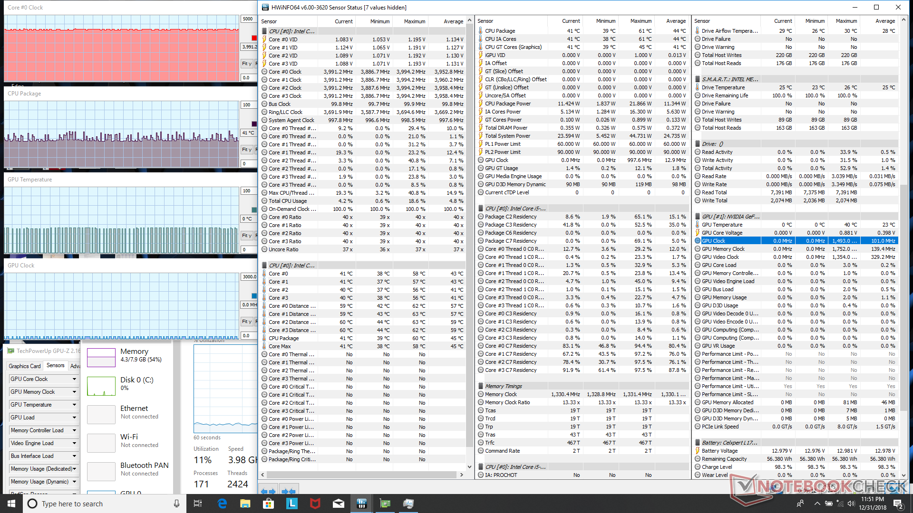The height and width of the screenshot is (513, 913).
Task: Click the red color swatch of the Core #0 Clock graph
Action: tap(254, 38)
